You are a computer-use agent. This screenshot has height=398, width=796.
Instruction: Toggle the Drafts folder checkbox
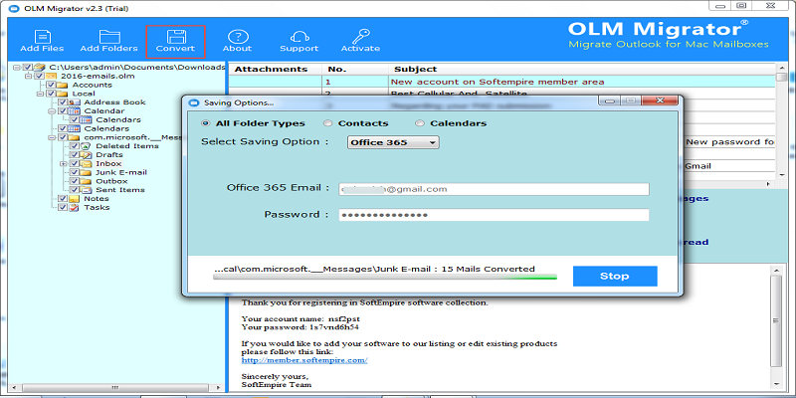click(74, 155)
